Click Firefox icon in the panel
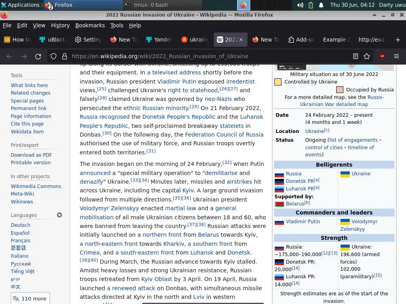The height and width of the screenshot is (304, 406). coord(244,5)
